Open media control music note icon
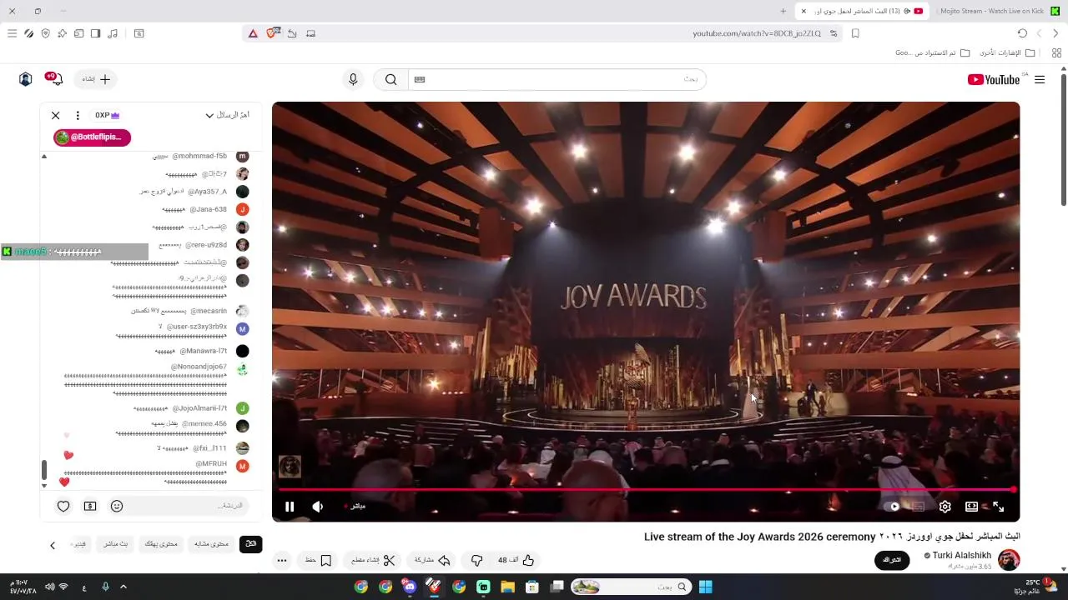The height and width of the screenshot is (600, 1068). (113, 33)
